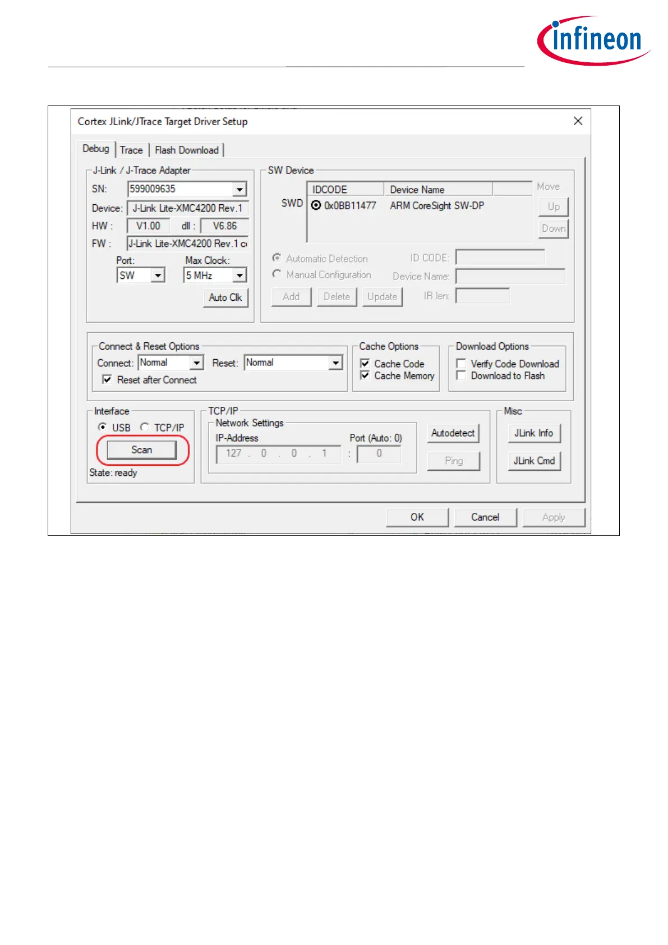Enable Download to Flash
The width and height of the screenshot is (668, 945).
click(461, 375)
